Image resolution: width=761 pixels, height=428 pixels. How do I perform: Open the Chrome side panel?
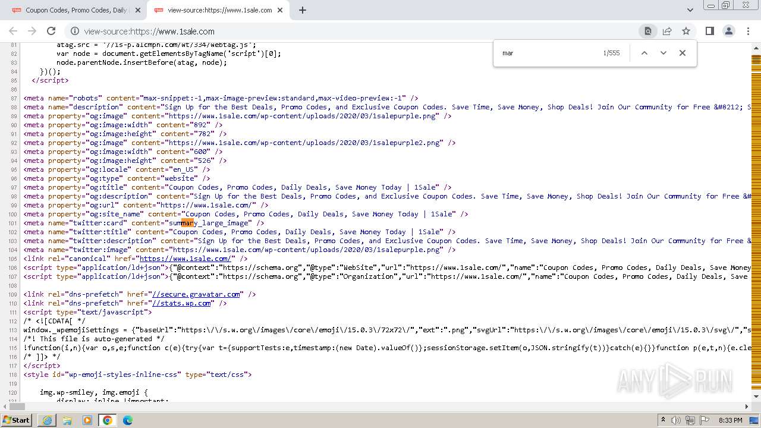click(x=709, y=31)
